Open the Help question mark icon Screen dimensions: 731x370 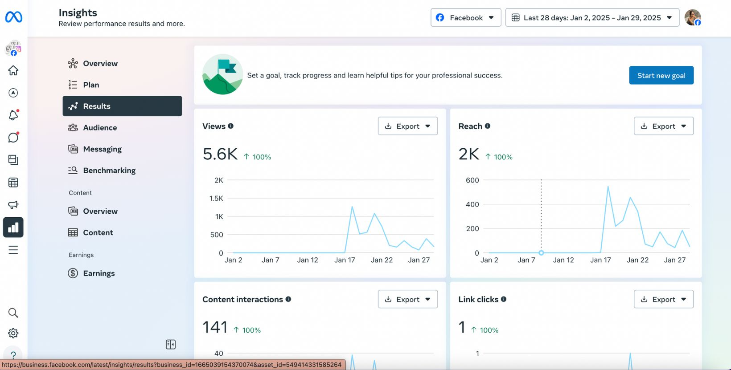pyautogui.click(x=13, y=354)
